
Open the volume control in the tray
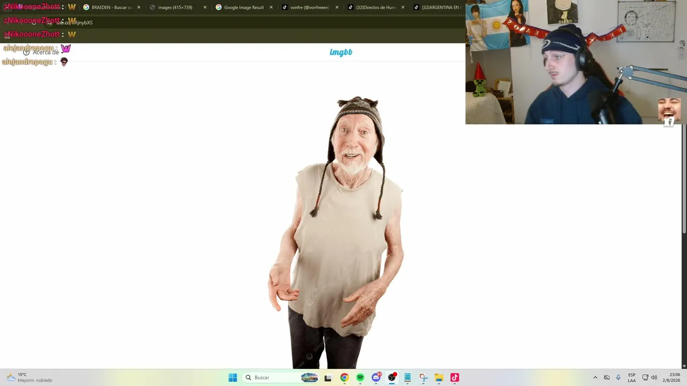click(x=654, y=377)
